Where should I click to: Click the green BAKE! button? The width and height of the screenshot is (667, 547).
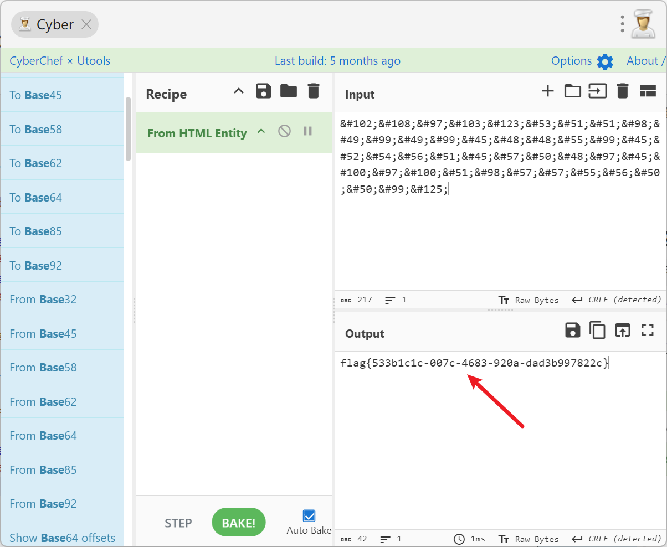[x=239, y=523]
